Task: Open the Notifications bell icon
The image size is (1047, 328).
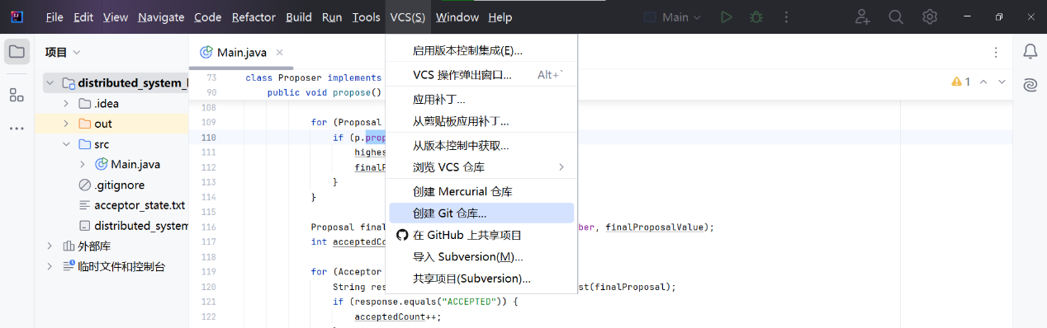Action: [1030, 52]
